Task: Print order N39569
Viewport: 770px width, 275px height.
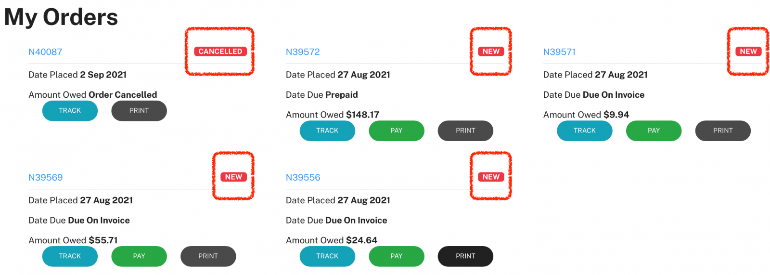Action: point(208,256)
